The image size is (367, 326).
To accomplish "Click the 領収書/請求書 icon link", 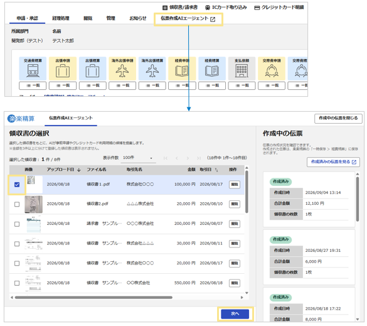I will pyautogui.click(x=180, y=8).
